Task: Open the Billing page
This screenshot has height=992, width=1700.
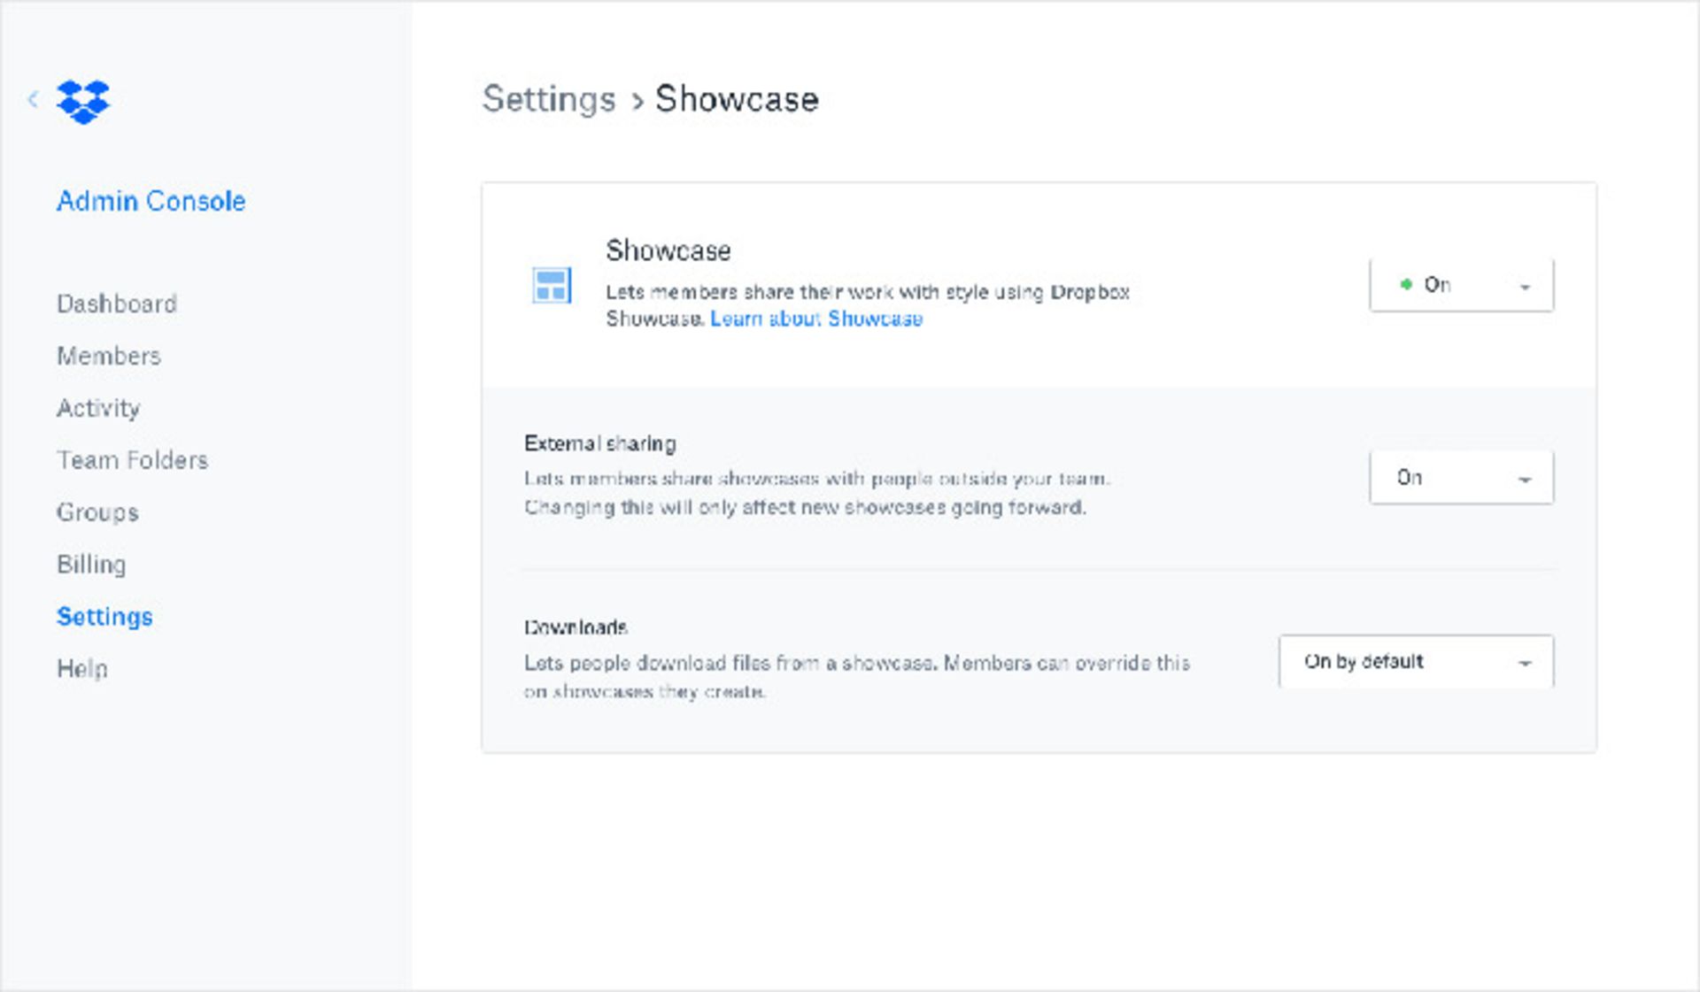Action: 91,565
